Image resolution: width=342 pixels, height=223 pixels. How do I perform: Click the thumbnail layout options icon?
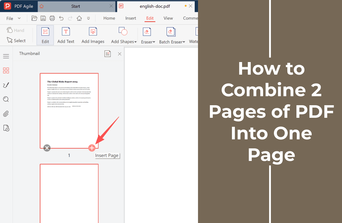(x=107, y=54)
